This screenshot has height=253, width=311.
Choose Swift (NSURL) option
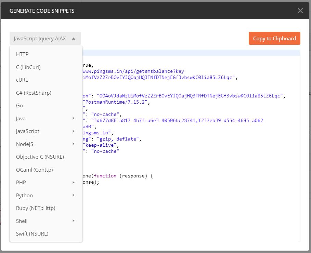46,234
